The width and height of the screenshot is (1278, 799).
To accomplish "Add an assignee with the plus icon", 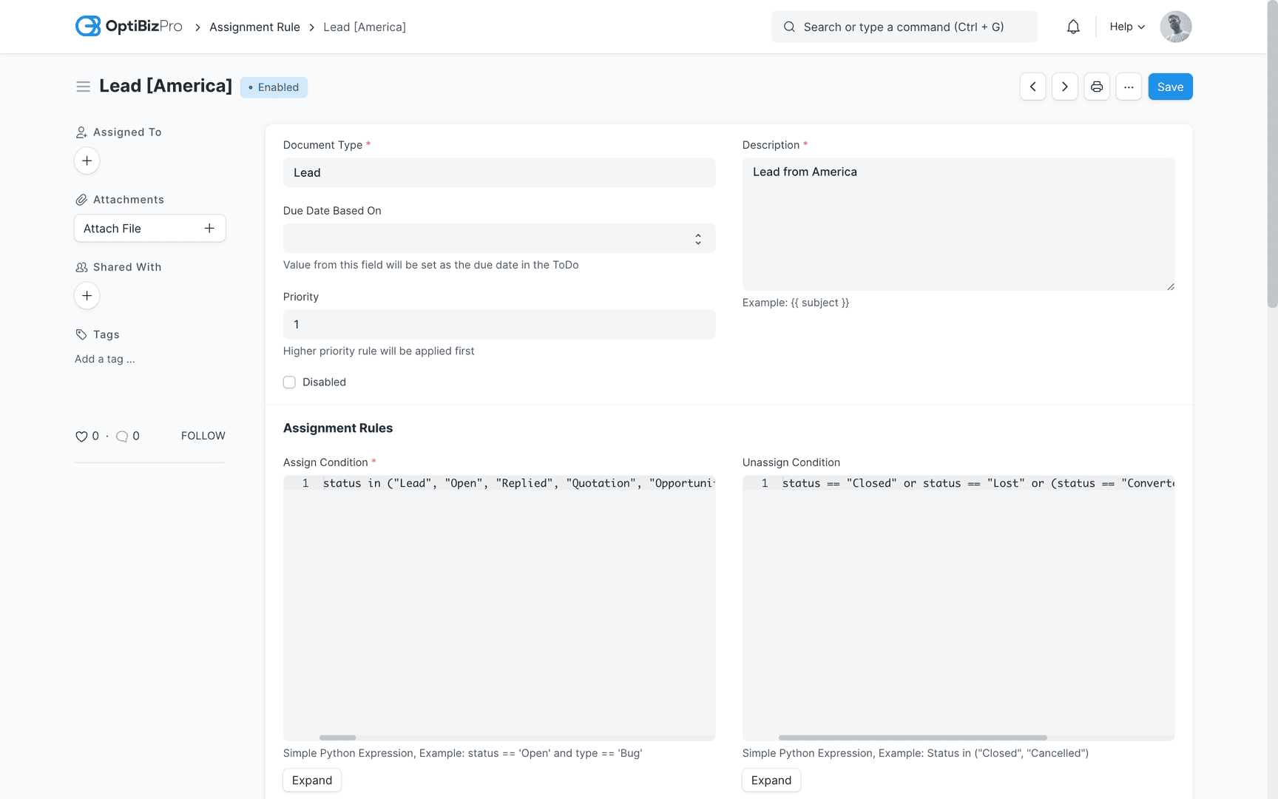I will [87, 161].
